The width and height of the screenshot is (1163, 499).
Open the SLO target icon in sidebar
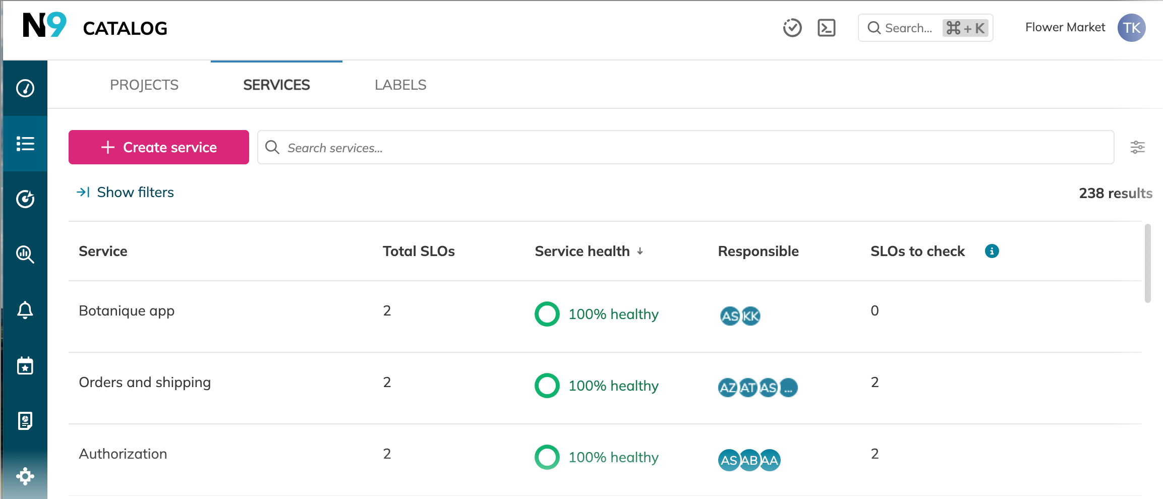pyautogui.click(x=25, y=199)
